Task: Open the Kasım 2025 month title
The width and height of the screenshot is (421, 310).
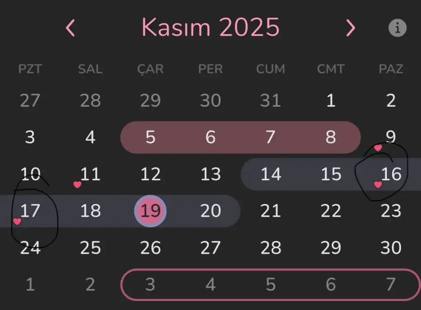Action: coord(210,28)
